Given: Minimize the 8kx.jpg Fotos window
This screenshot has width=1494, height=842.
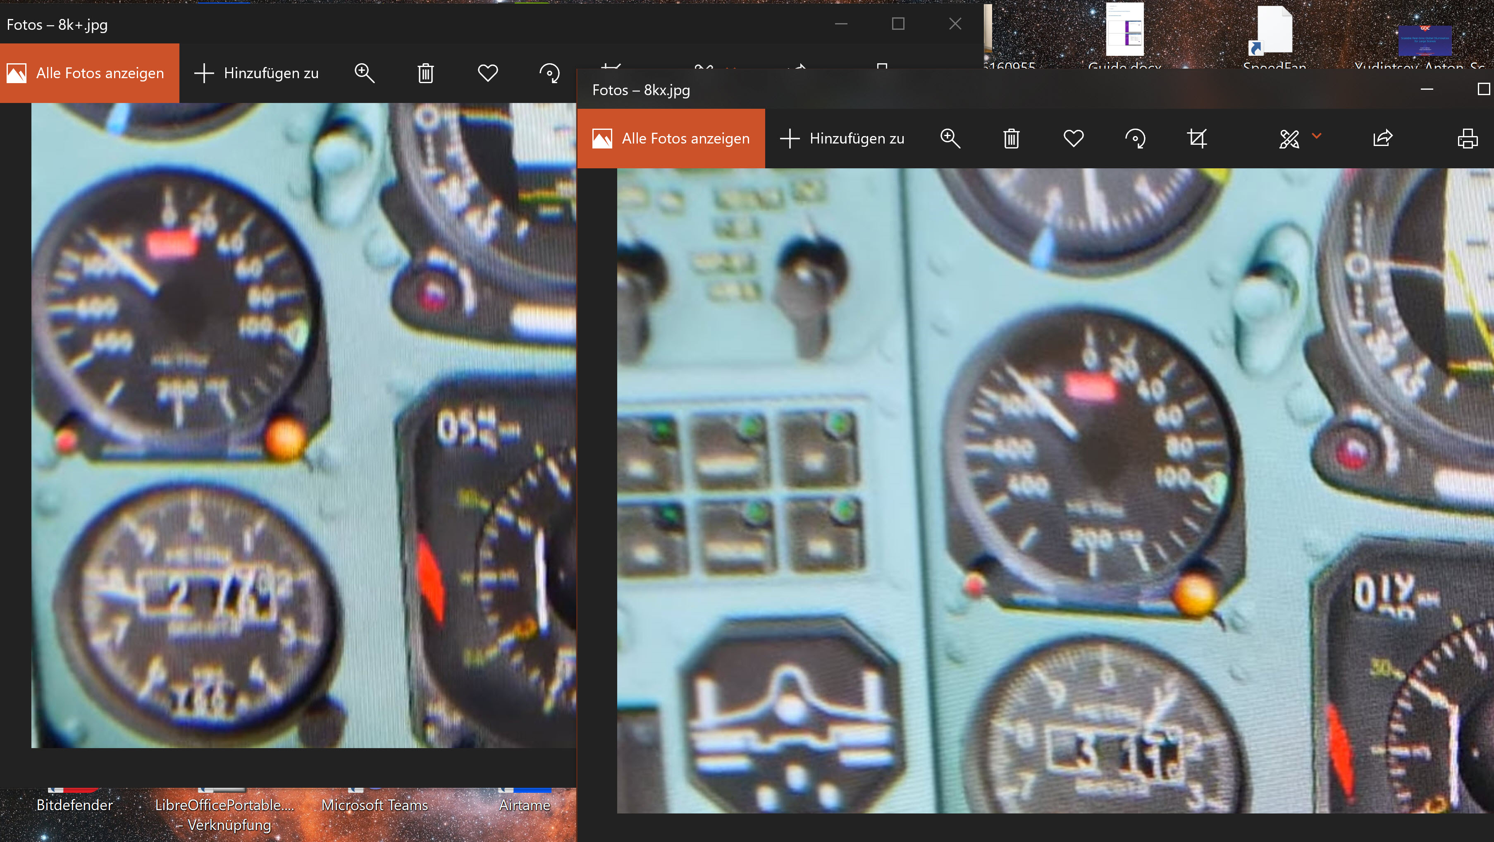Looking at the screenshot, I should pos(1427,89).
